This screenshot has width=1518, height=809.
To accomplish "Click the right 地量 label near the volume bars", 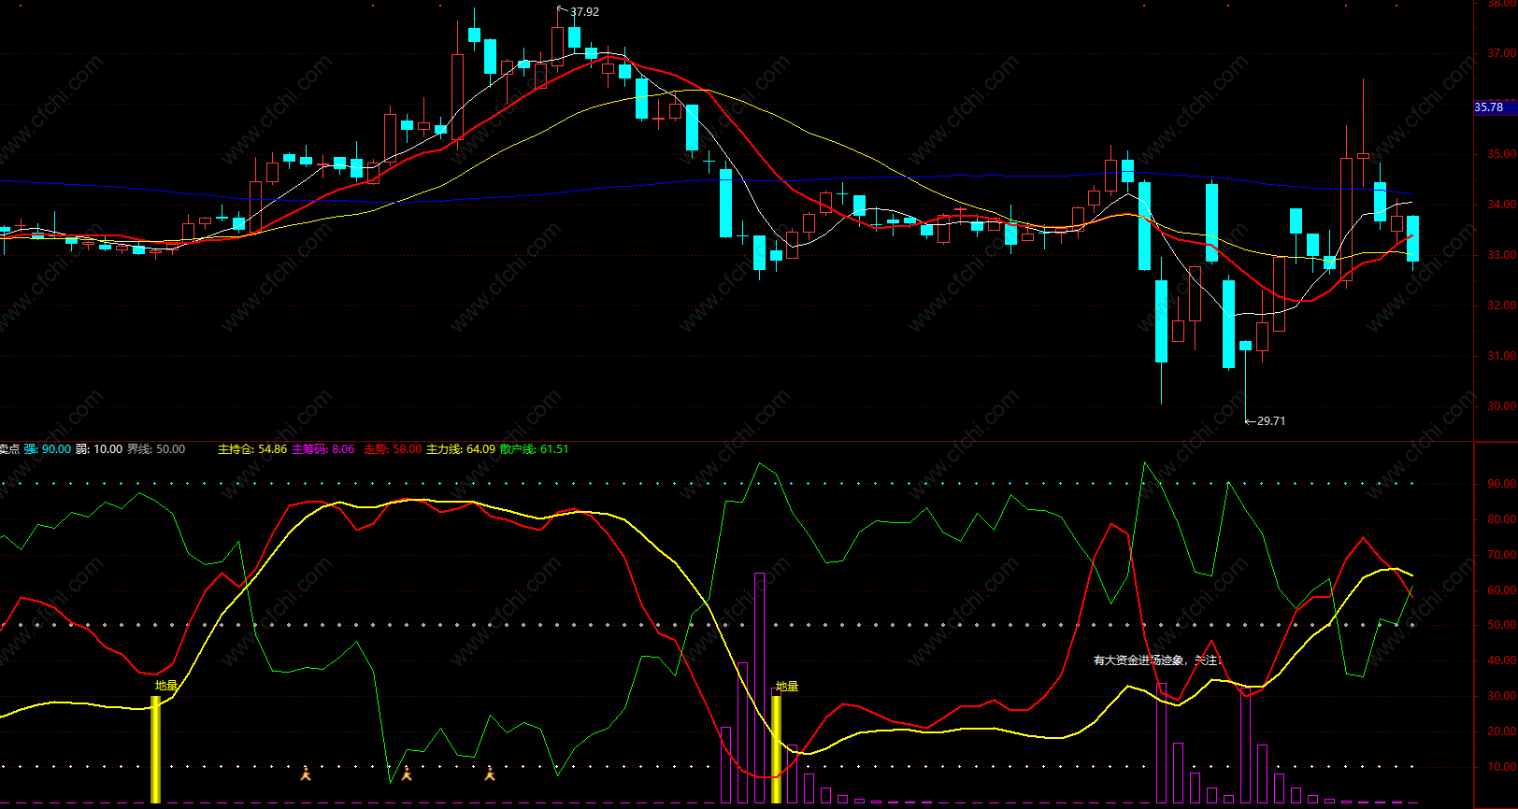I will pos(787,687).
